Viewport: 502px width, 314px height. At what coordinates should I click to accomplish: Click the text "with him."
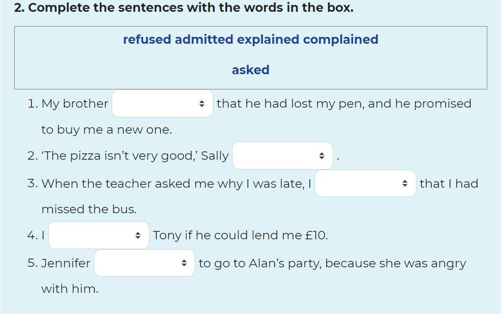[x=70, y=289]
